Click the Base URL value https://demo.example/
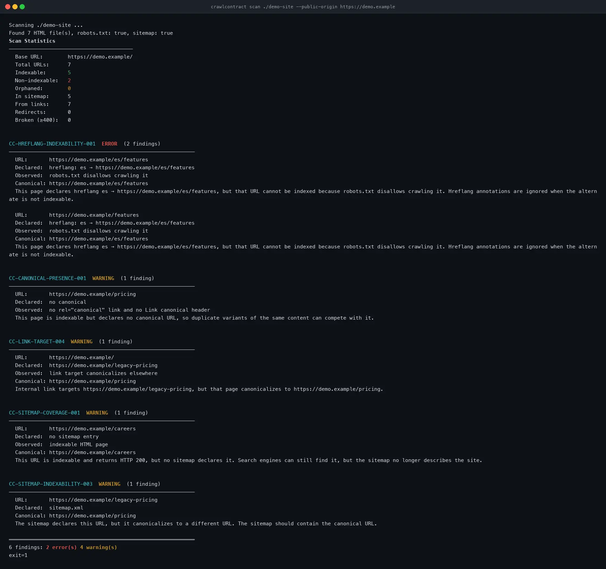Image resolution: width=606 pixels, height=569 pixels. pyautogui.click(x=100, y=57)
